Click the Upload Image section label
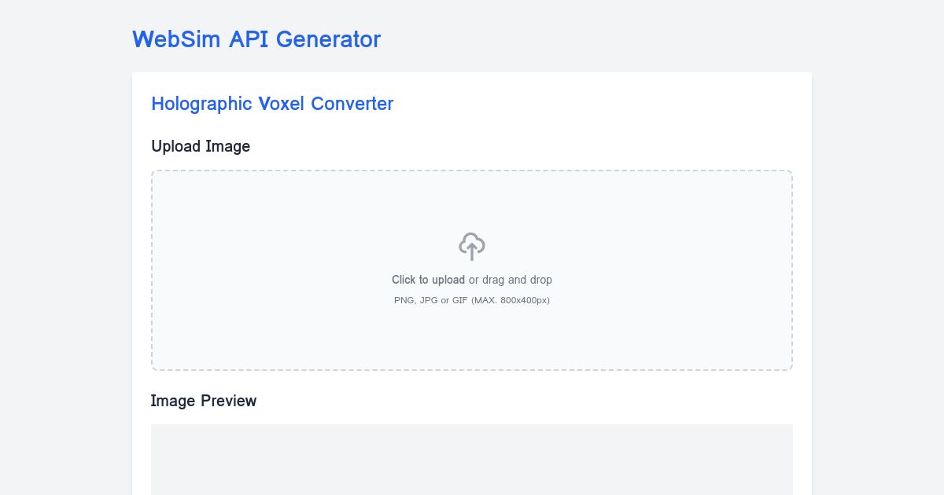The image size is (944, 495). click(x=201, y=146)
